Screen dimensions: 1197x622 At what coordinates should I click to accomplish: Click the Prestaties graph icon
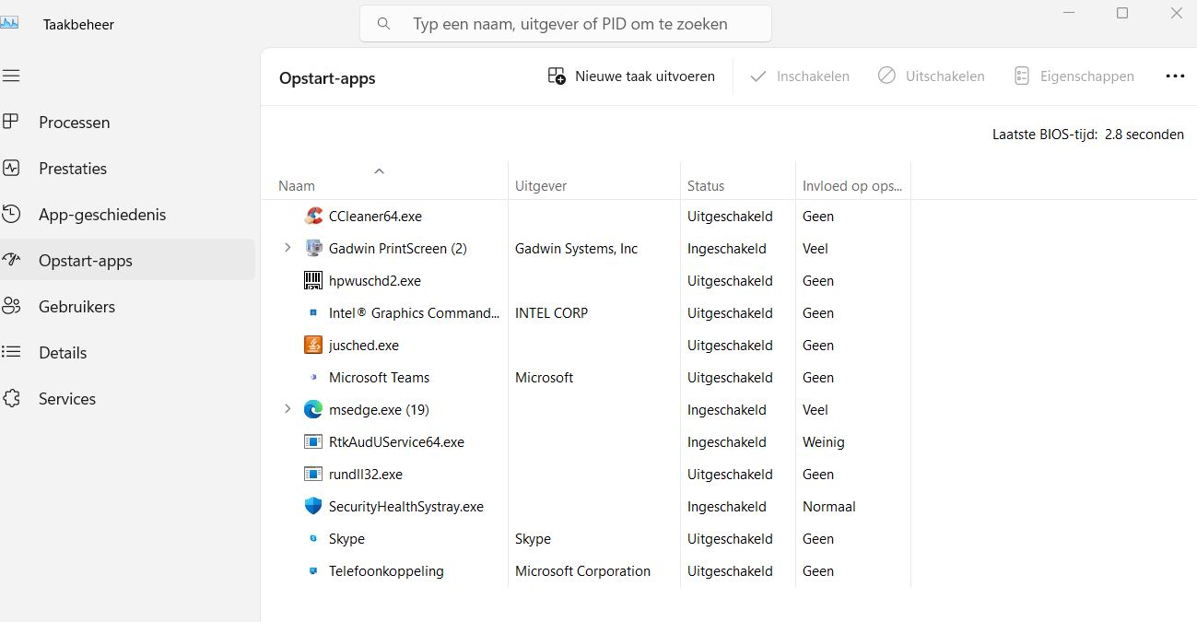click(11, 168)
